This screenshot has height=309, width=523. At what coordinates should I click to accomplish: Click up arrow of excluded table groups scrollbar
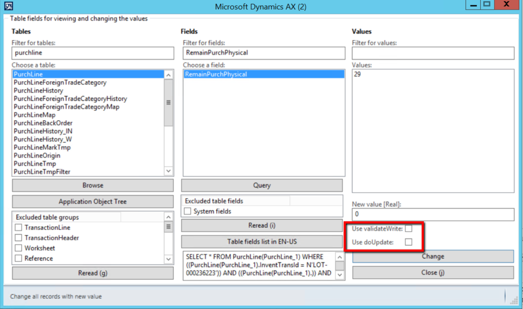pos(169,217)
